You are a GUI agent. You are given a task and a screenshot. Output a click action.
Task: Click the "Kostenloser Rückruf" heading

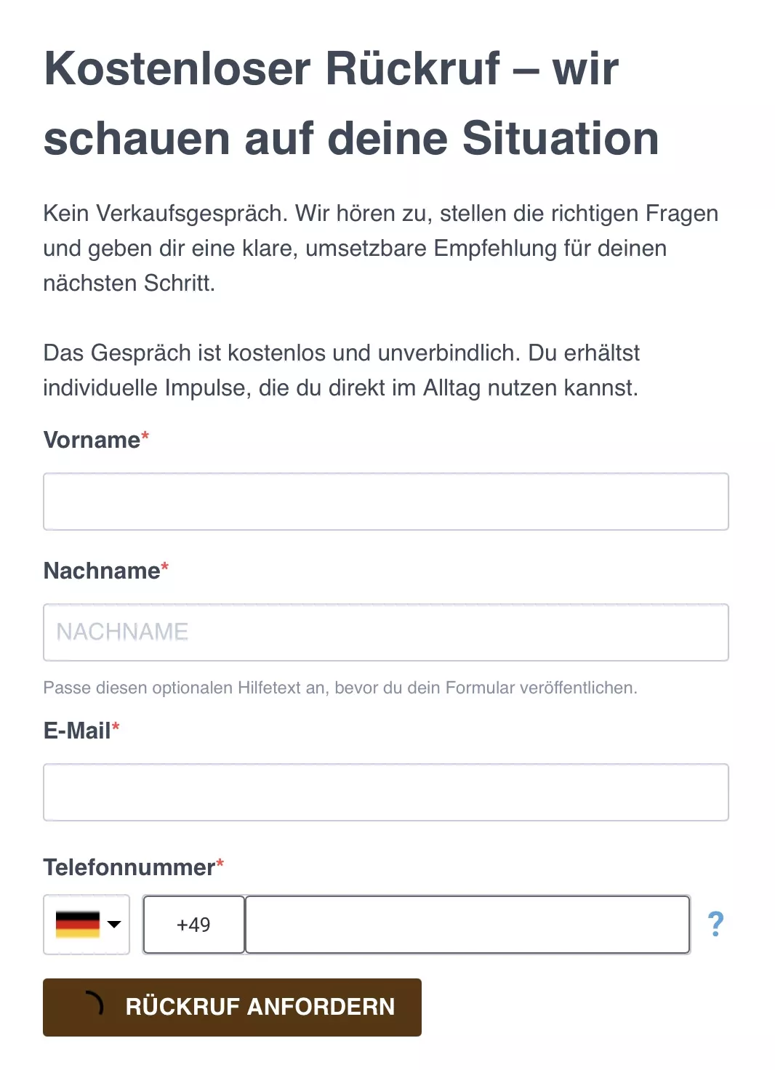click(x=351, y=103)
